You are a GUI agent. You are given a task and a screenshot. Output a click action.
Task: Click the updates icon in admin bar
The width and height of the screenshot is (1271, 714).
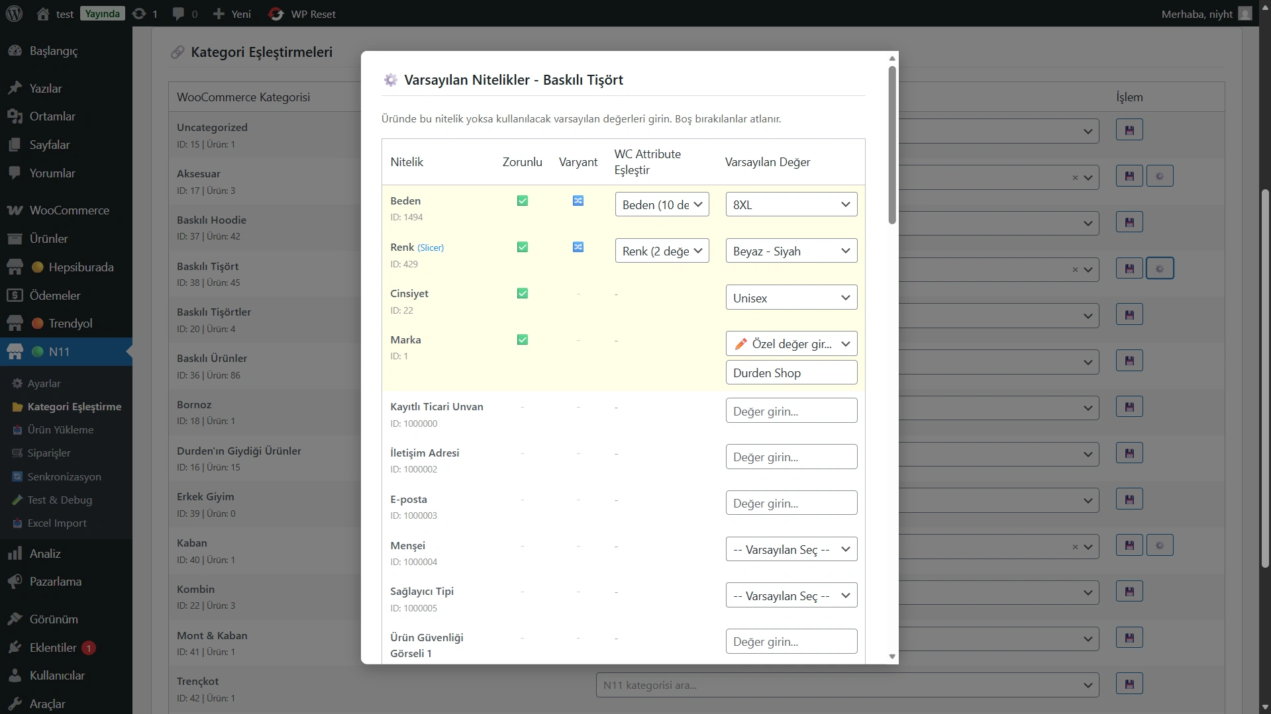pos(139,14)
